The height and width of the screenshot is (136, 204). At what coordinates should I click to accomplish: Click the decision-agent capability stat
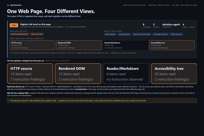171,26
